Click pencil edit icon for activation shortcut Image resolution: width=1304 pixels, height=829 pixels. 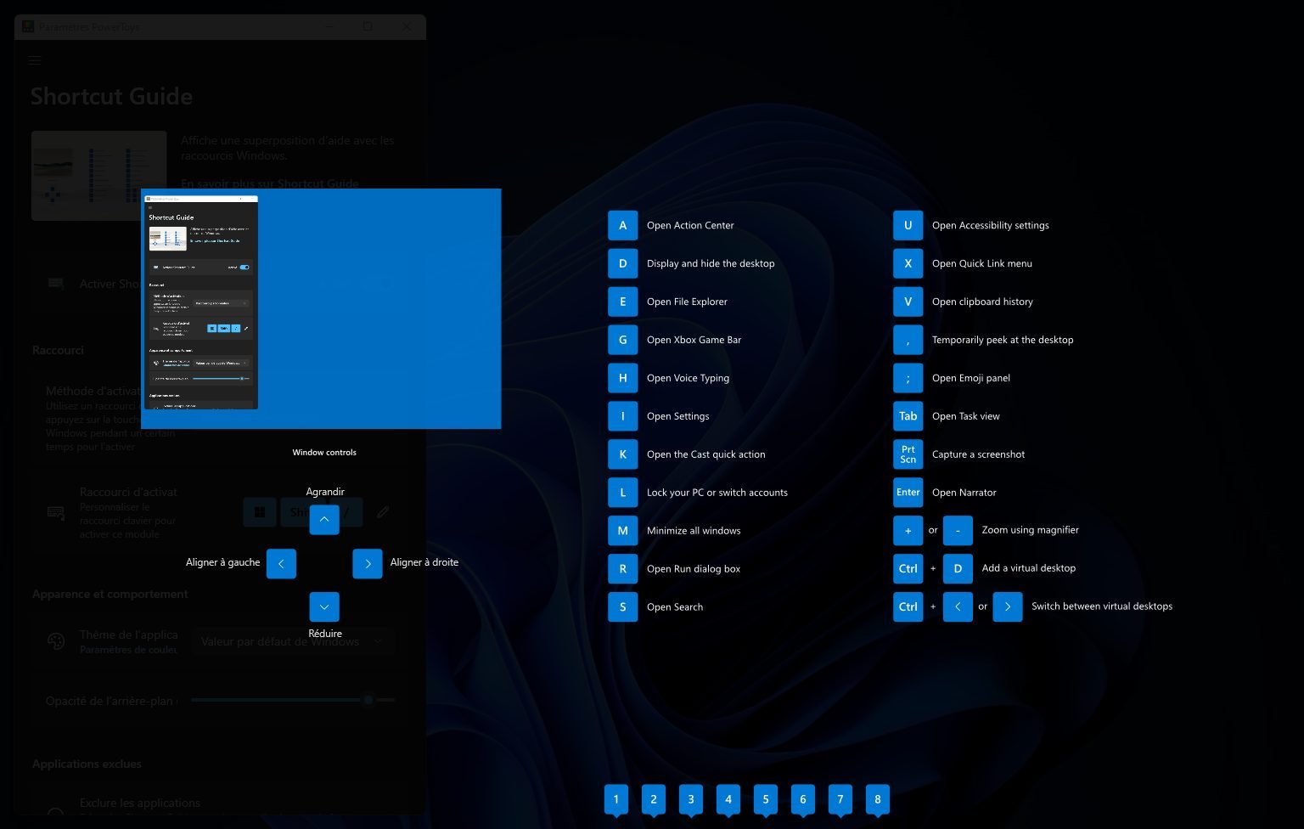[x=383, y=512]
